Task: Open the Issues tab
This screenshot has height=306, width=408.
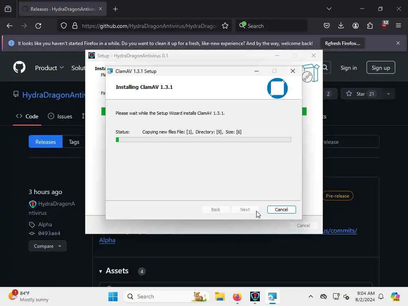Action: click(60, 116)
